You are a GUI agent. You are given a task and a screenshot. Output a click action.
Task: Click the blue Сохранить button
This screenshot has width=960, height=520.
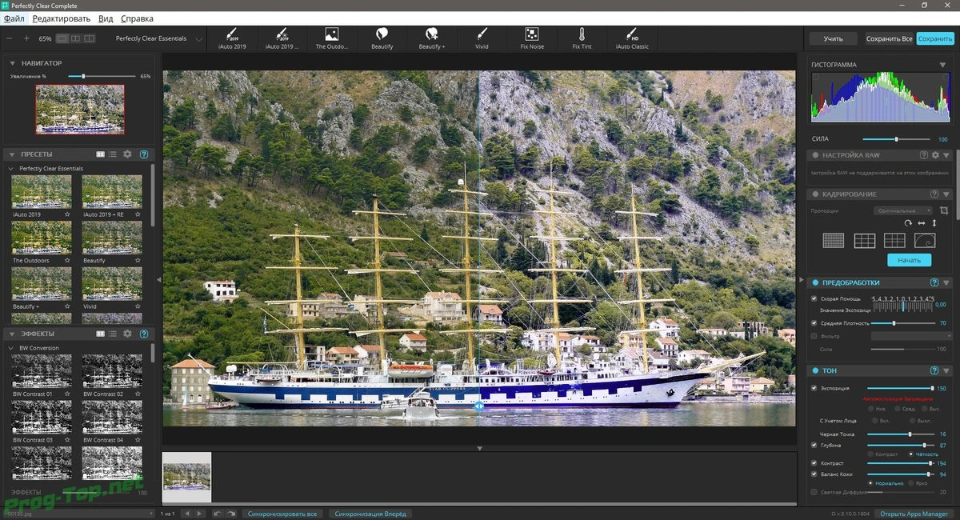point(934,38)
